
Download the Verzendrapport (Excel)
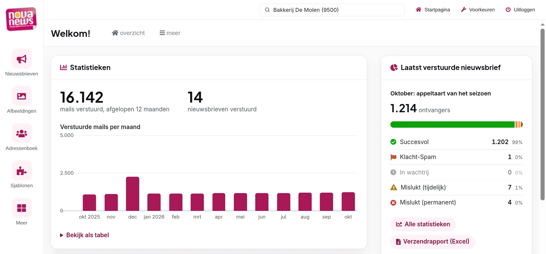[433, 242]
